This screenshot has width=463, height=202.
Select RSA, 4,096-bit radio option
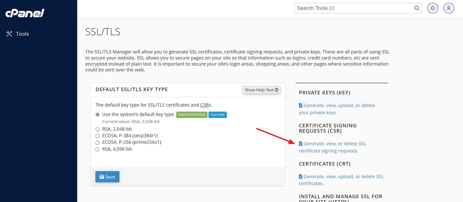[x=98, y=149]
